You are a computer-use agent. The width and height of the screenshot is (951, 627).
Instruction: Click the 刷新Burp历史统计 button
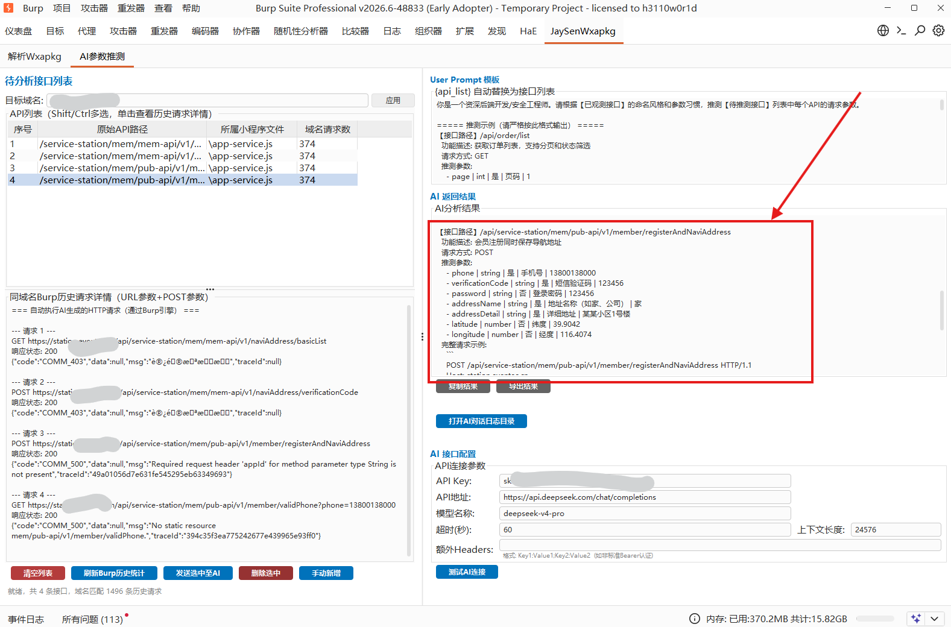114,573
